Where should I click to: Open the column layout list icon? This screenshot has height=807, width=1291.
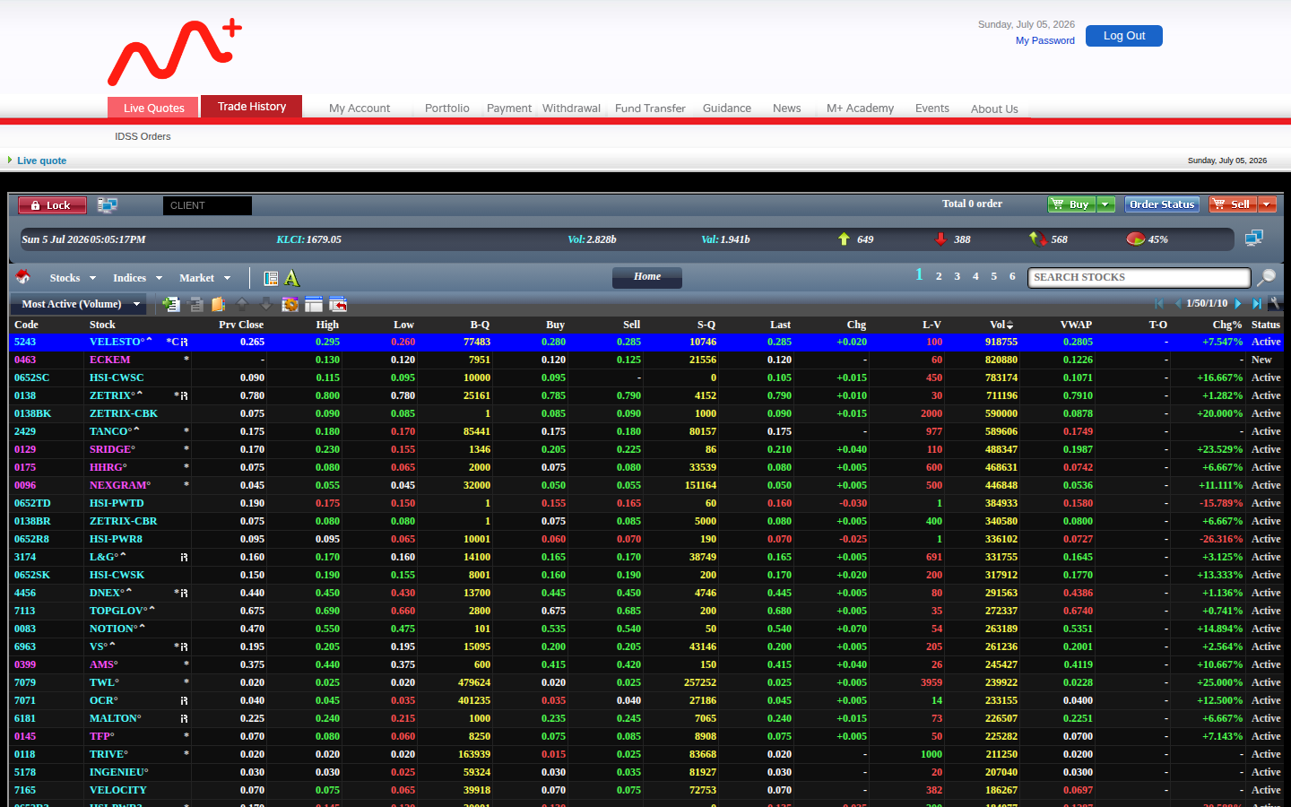[x=271, y=278]
